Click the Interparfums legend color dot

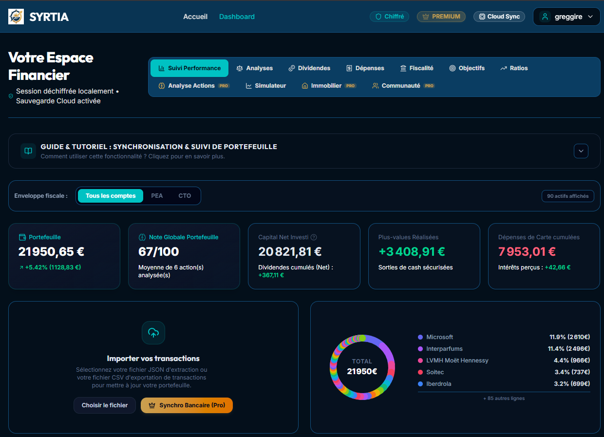point(420,349)
